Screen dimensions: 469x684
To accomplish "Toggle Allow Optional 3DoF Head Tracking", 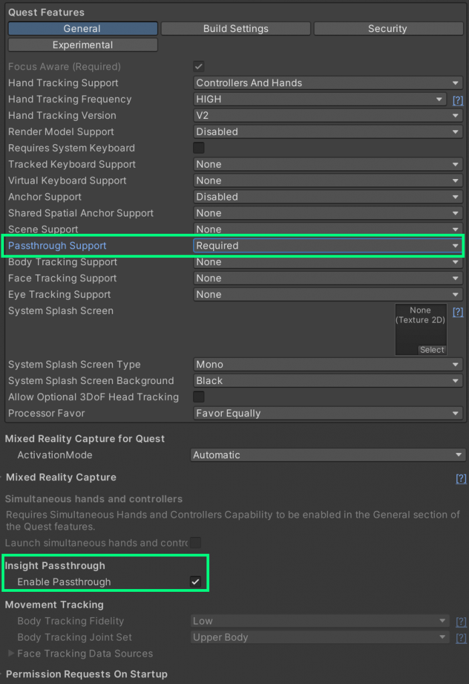I will [x=198, y=397].
